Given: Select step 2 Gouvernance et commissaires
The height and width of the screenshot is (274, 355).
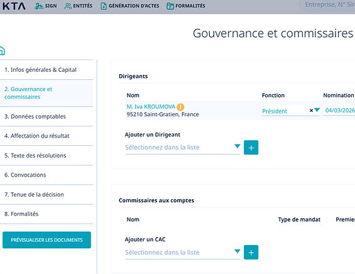Looking at the screenshot, I should coord(46,93).
